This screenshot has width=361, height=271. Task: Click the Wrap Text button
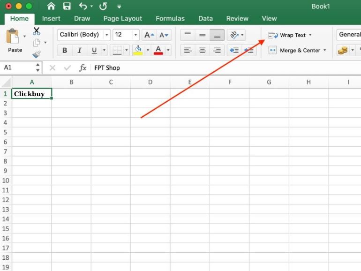[287, 35]
